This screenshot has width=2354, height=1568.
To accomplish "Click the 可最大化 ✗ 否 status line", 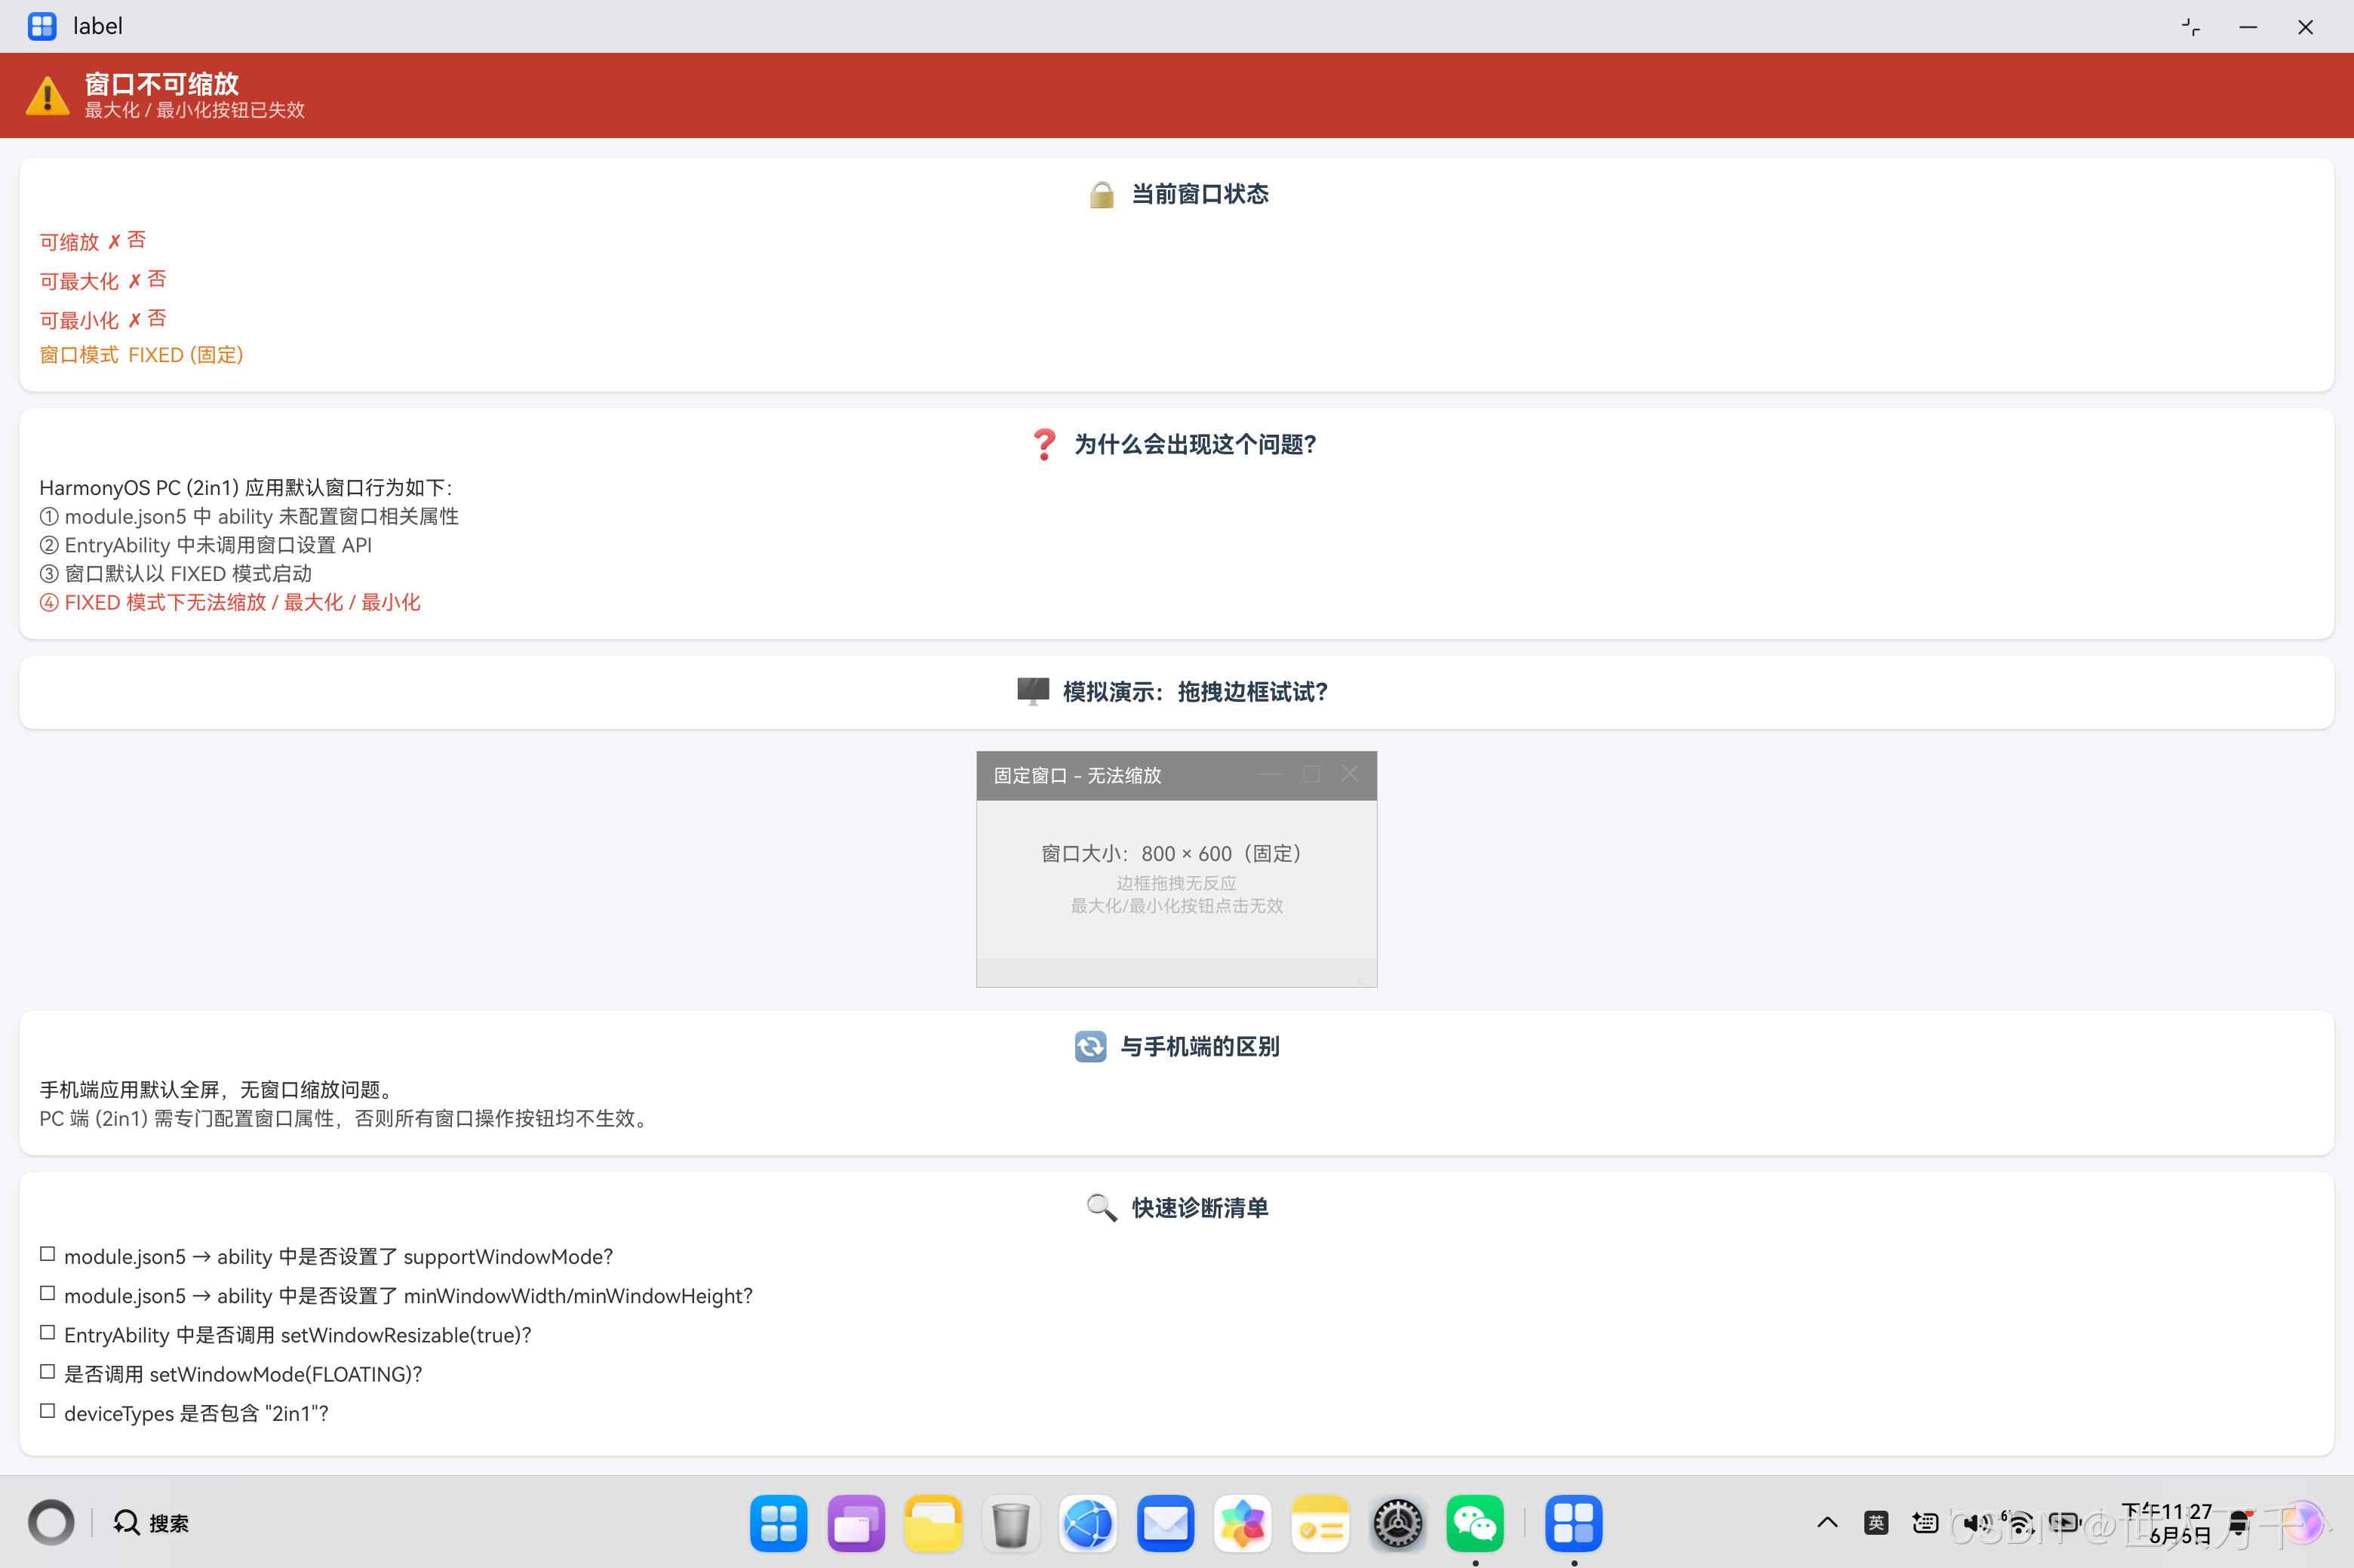I will coord(103,280).
